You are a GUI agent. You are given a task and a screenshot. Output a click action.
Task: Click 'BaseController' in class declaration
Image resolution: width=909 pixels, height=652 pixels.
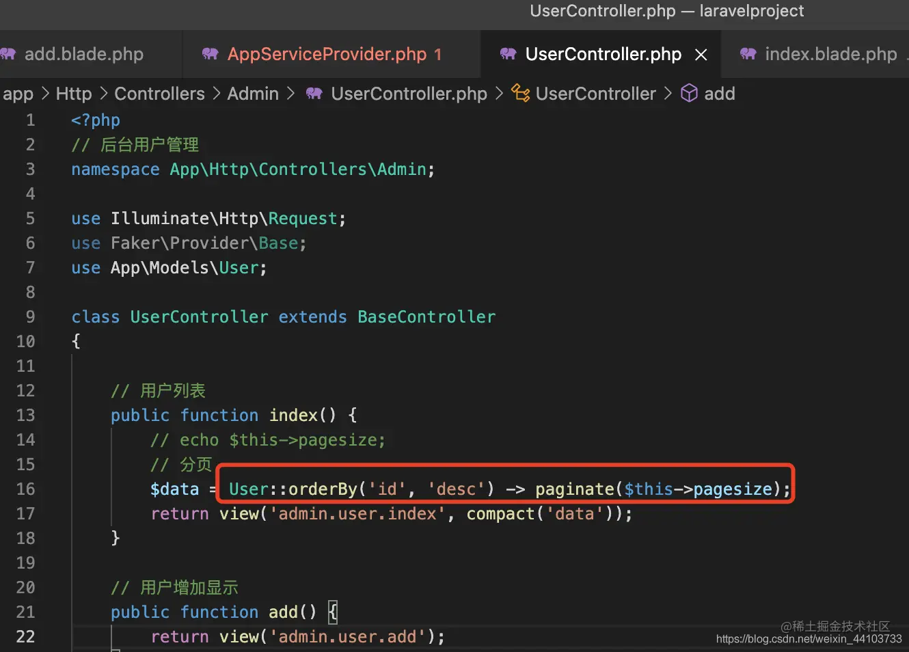click(426, 317)
